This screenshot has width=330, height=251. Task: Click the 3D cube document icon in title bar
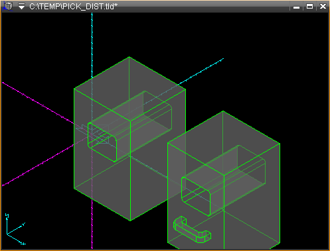point(8,6)
